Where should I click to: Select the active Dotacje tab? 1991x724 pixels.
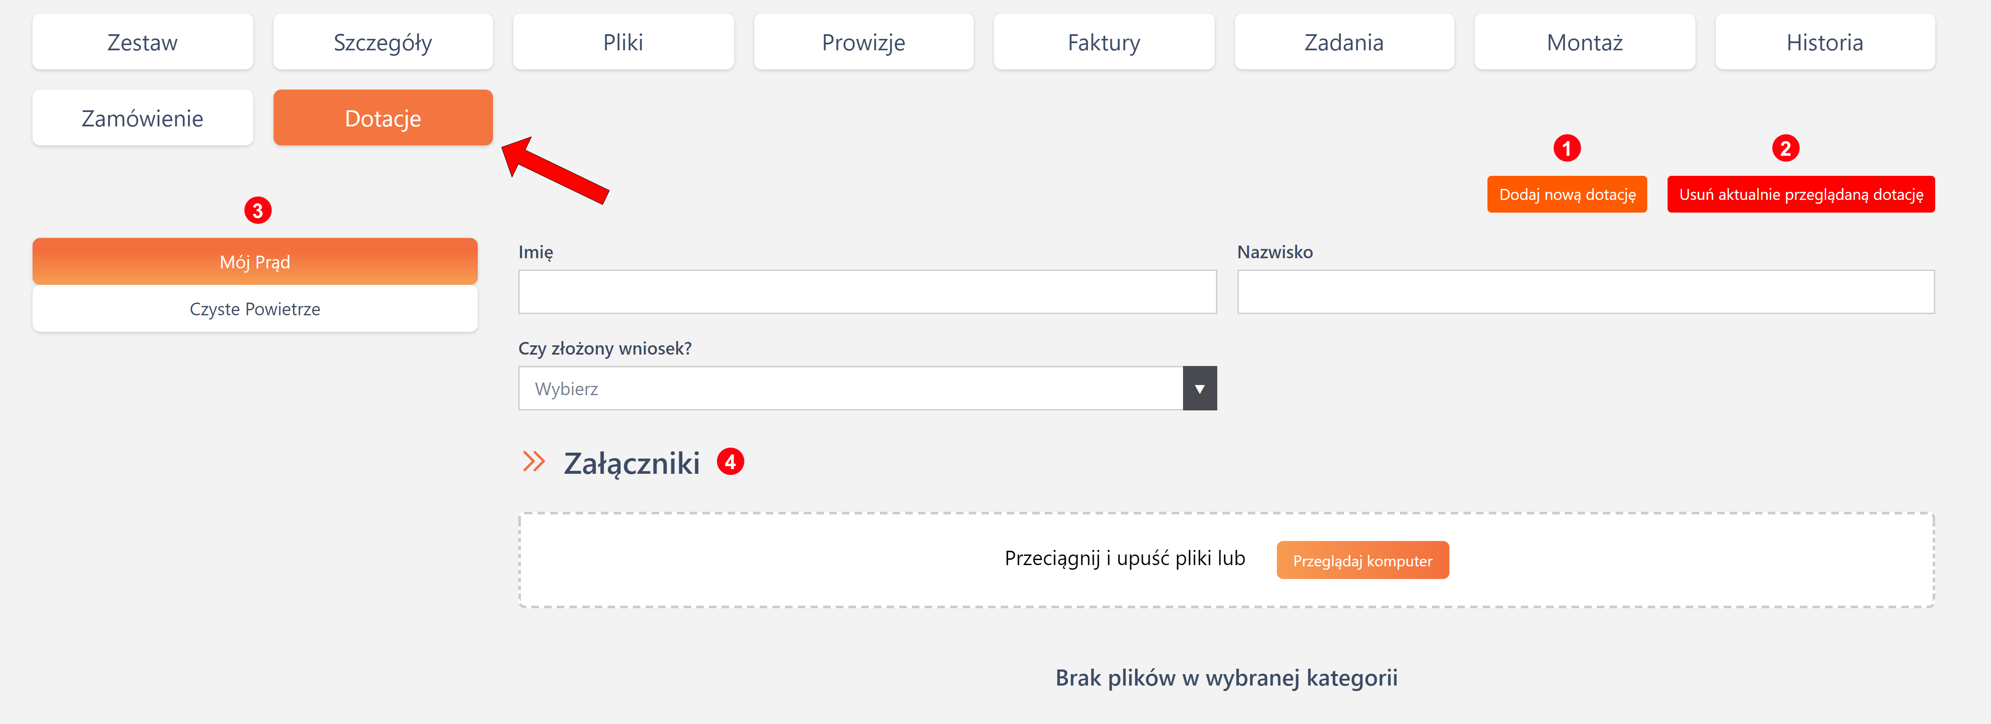[x=383, y=118]
